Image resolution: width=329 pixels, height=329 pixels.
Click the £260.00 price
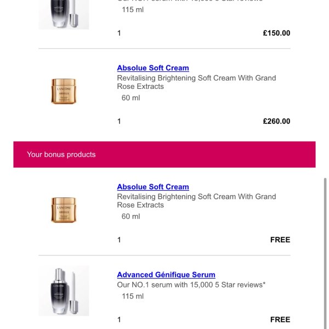(276, 121)
